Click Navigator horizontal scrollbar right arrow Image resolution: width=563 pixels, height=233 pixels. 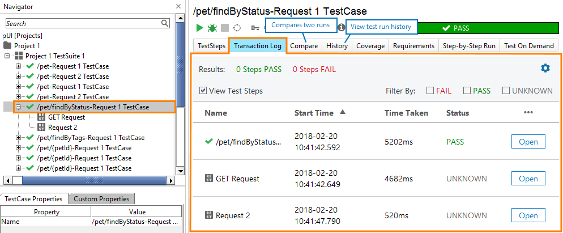(x=171, y=180)
